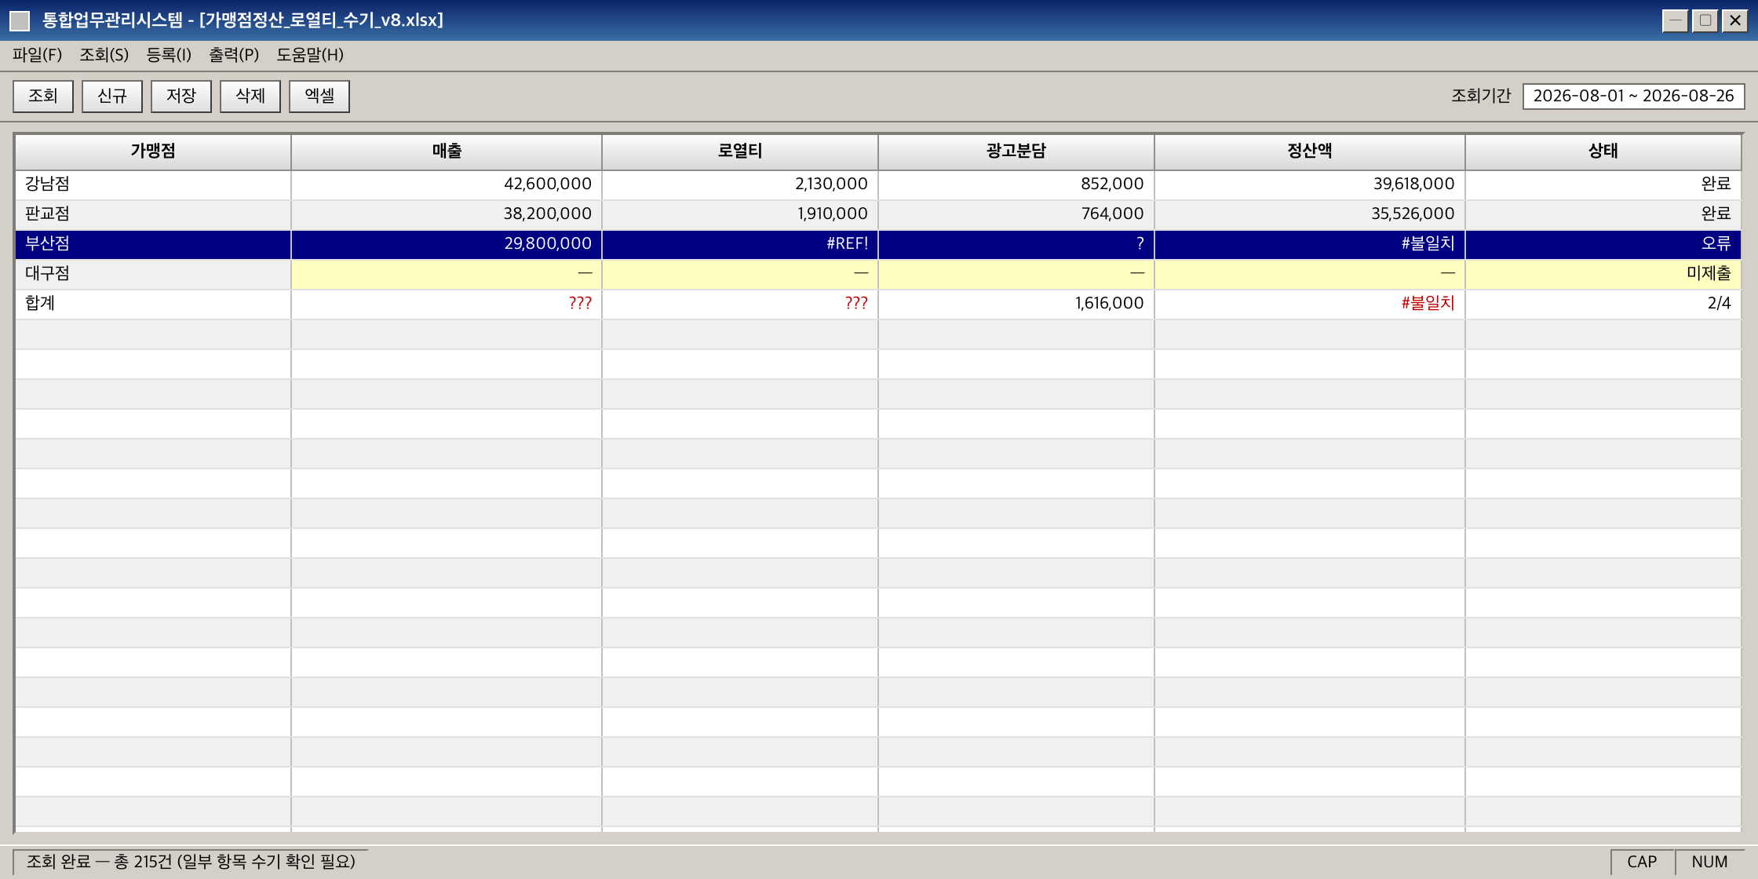
Task: Click 판교점 정산액 value 35,526,000
Action: (1310, 214)
